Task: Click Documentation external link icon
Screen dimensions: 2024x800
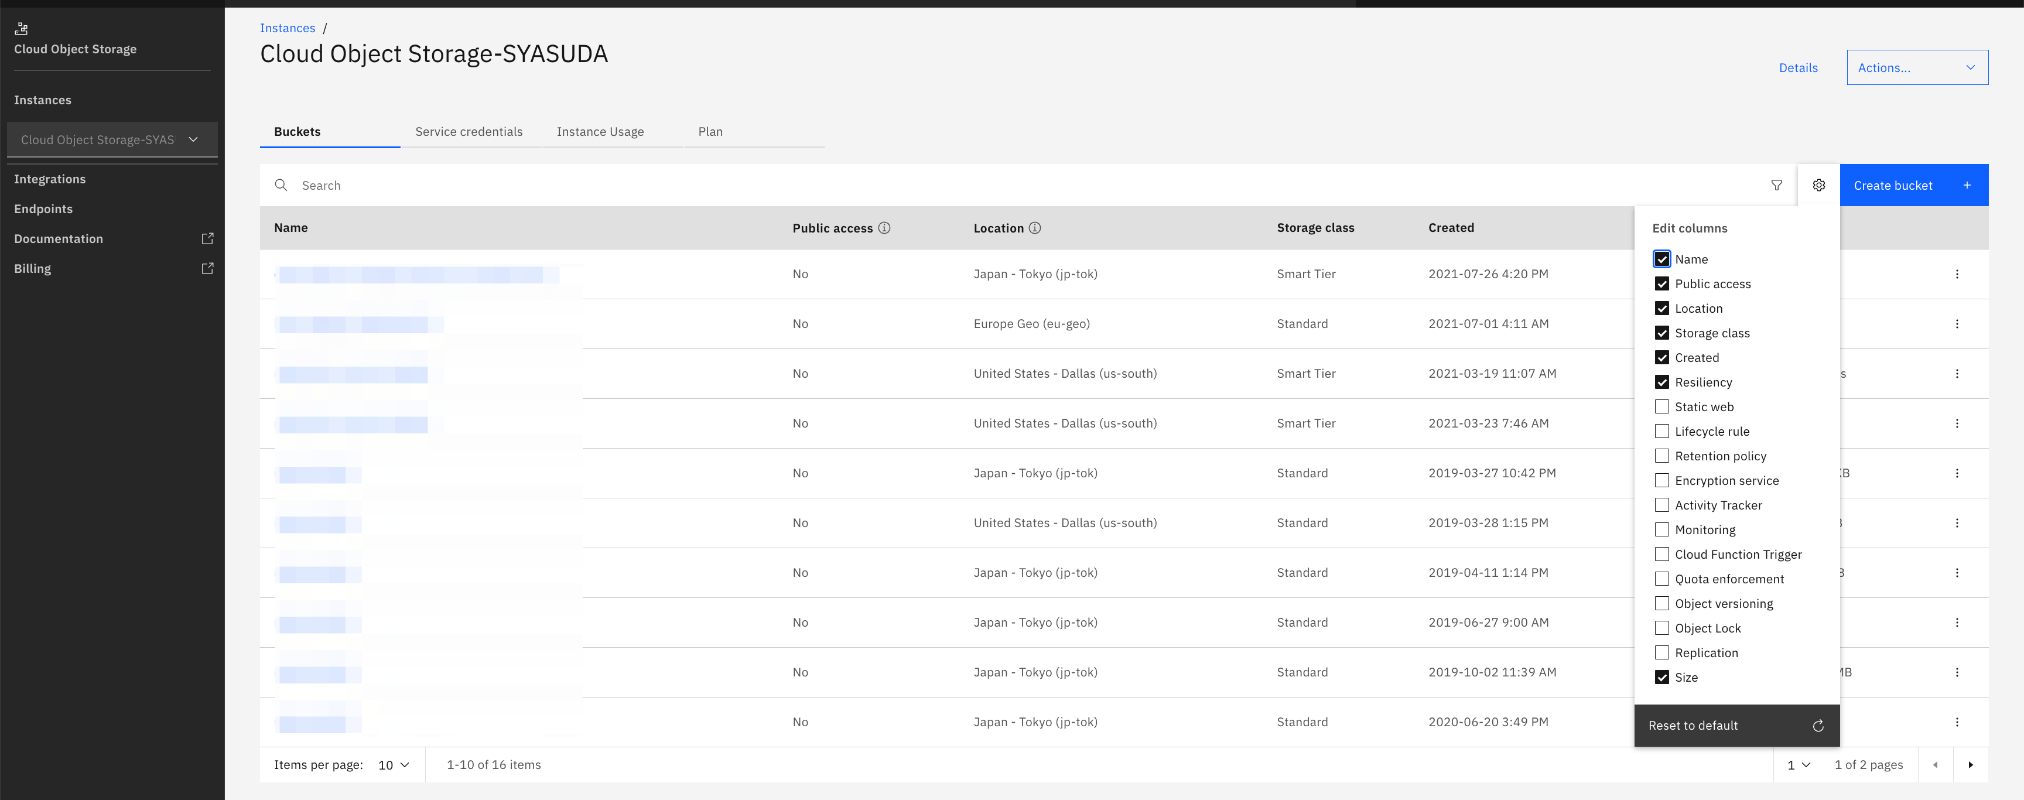Action: point(207,239)
